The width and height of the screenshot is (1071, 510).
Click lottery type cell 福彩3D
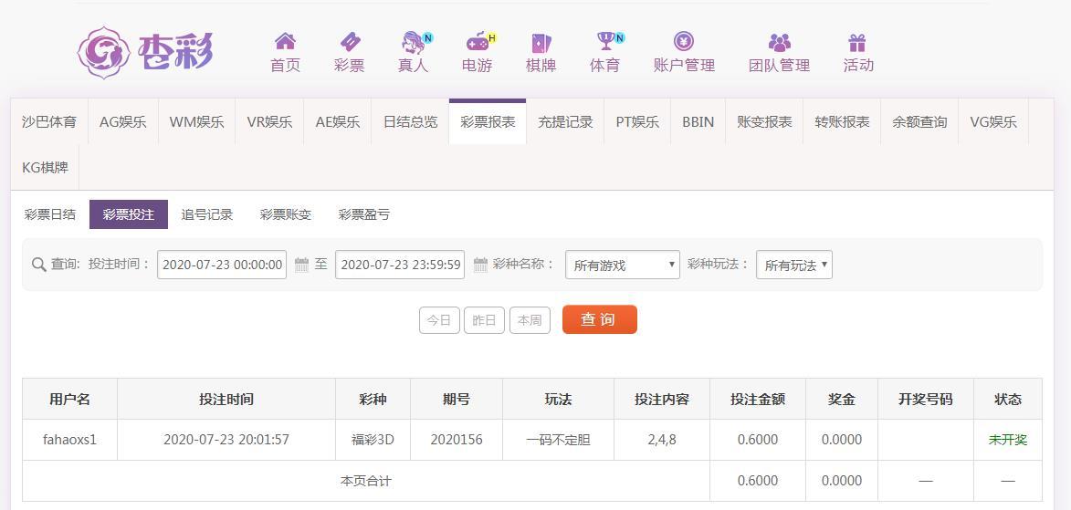373,440
